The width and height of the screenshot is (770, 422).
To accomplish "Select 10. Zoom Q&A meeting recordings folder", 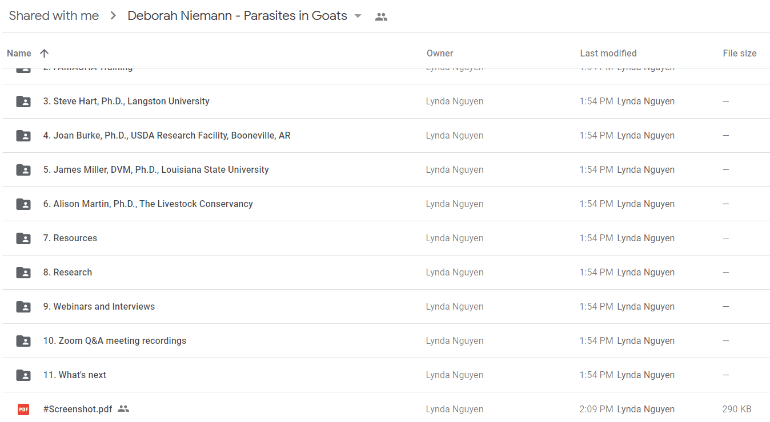I will [x=386, y=341].
